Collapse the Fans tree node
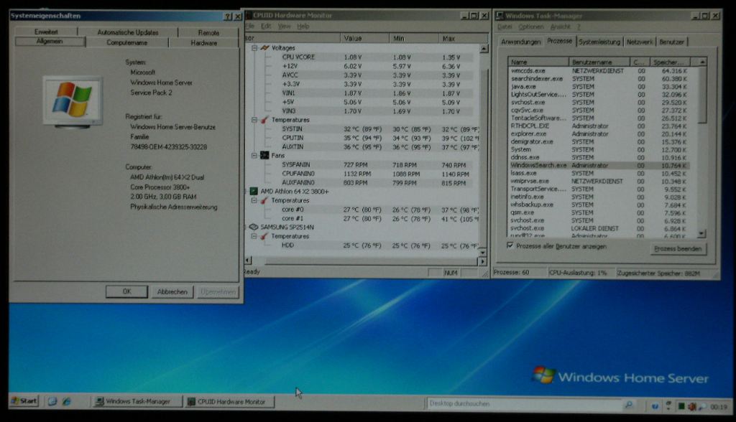The image size is (736, 422). tap(254, 155)
